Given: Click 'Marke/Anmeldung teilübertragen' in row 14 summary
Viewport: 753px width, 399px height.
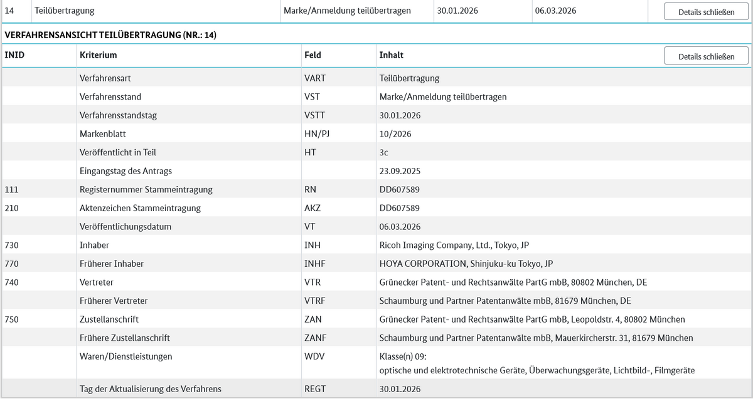Looking at the screenshot, I should pos(347,11).
